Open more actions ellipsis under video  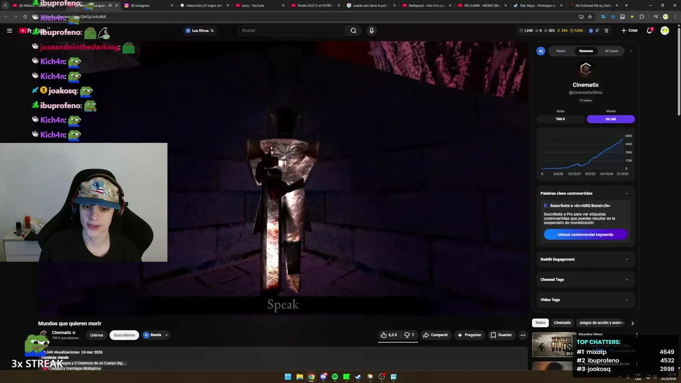(x=523, y=335)
